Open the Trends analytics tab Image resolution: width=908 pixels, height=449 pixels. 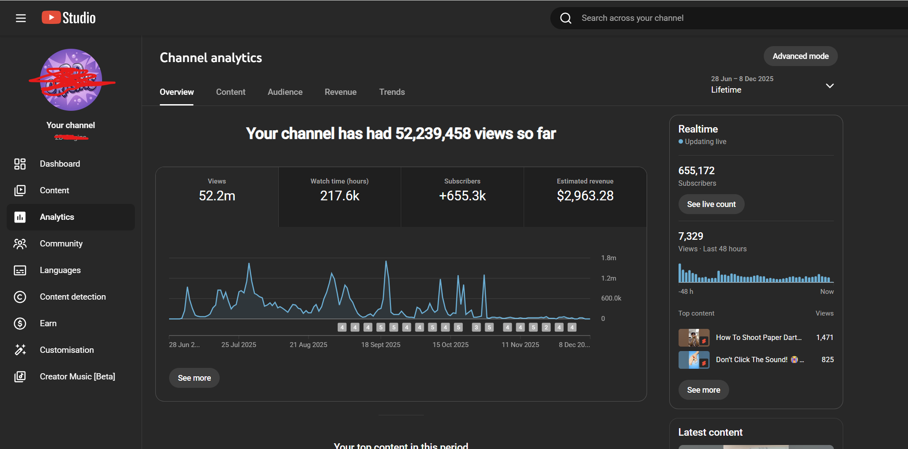[x=392, y=92]
